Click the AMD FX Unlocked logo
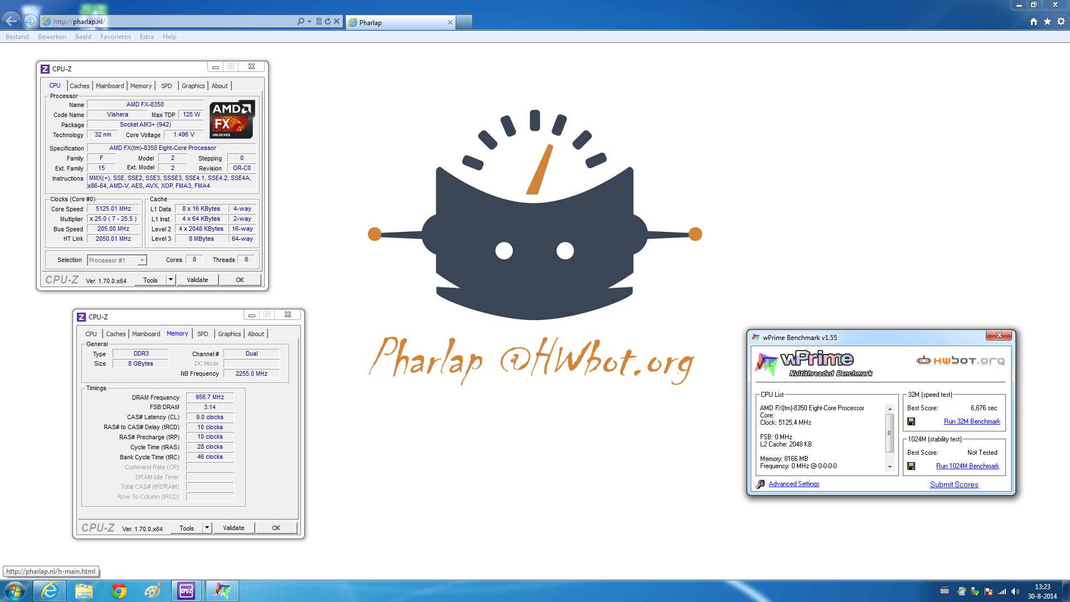 232,119
